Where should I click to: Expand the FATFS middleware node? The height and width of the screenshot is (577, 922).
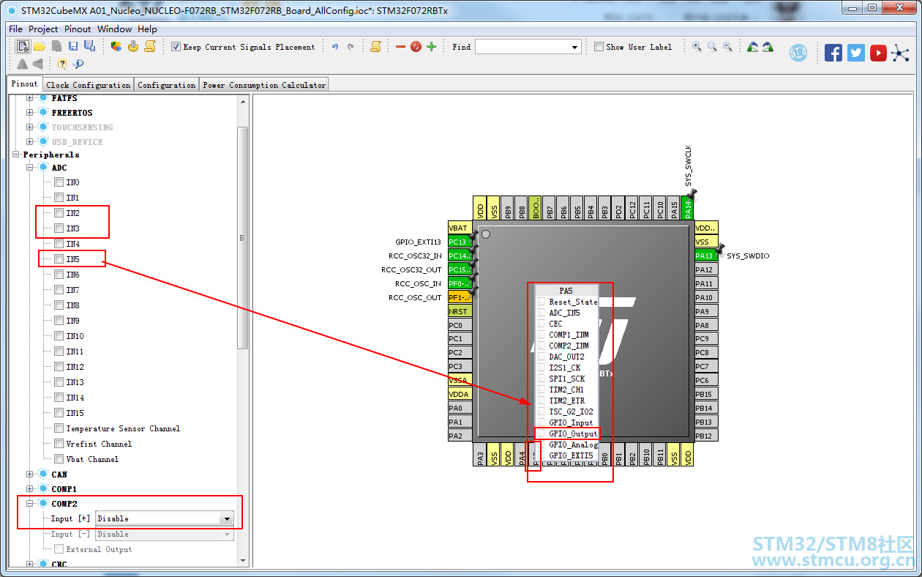30,98
